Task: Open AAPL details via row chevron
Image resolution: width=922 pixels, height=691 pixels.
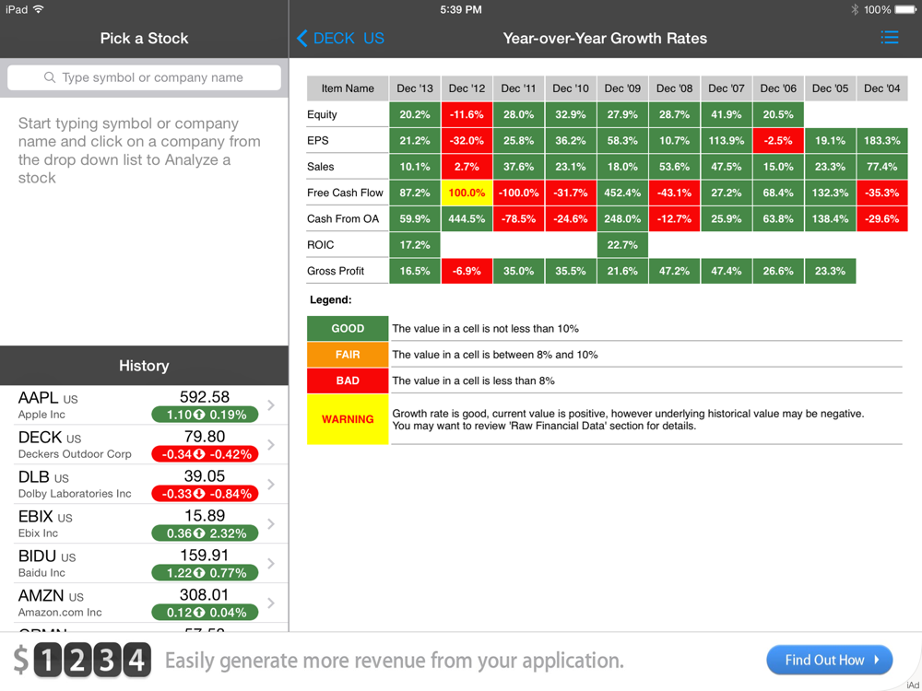Action: point(271,404)
